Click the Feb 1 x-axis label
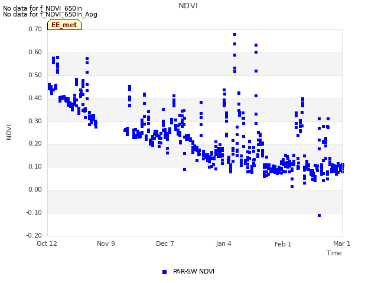This screenshot has height=283, width=378. pos(283,244)
